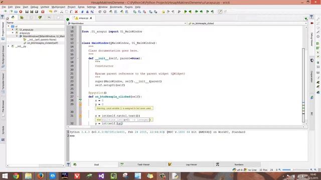The height and width of the screenshot is (180, 321).
Task: Open the Debug menu
Action: (x=34, y=7)
